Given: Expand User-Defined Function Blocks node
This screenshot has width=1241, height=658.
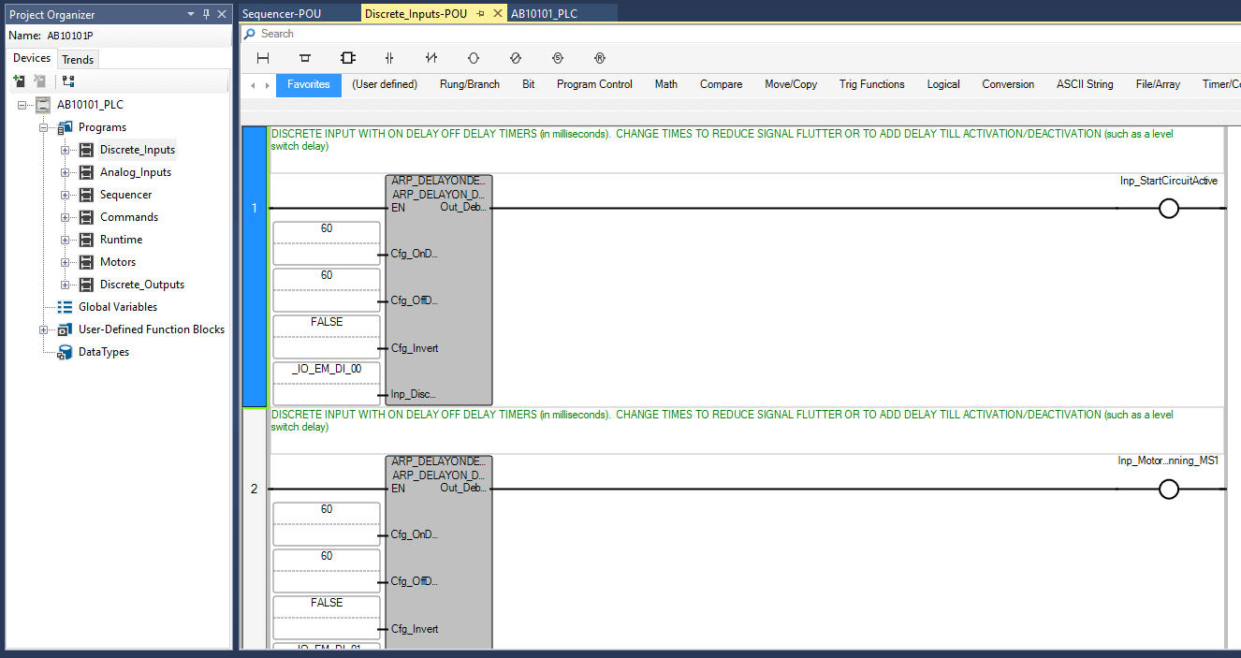Looking at the screenshot, I should click(x=44, y=329).
